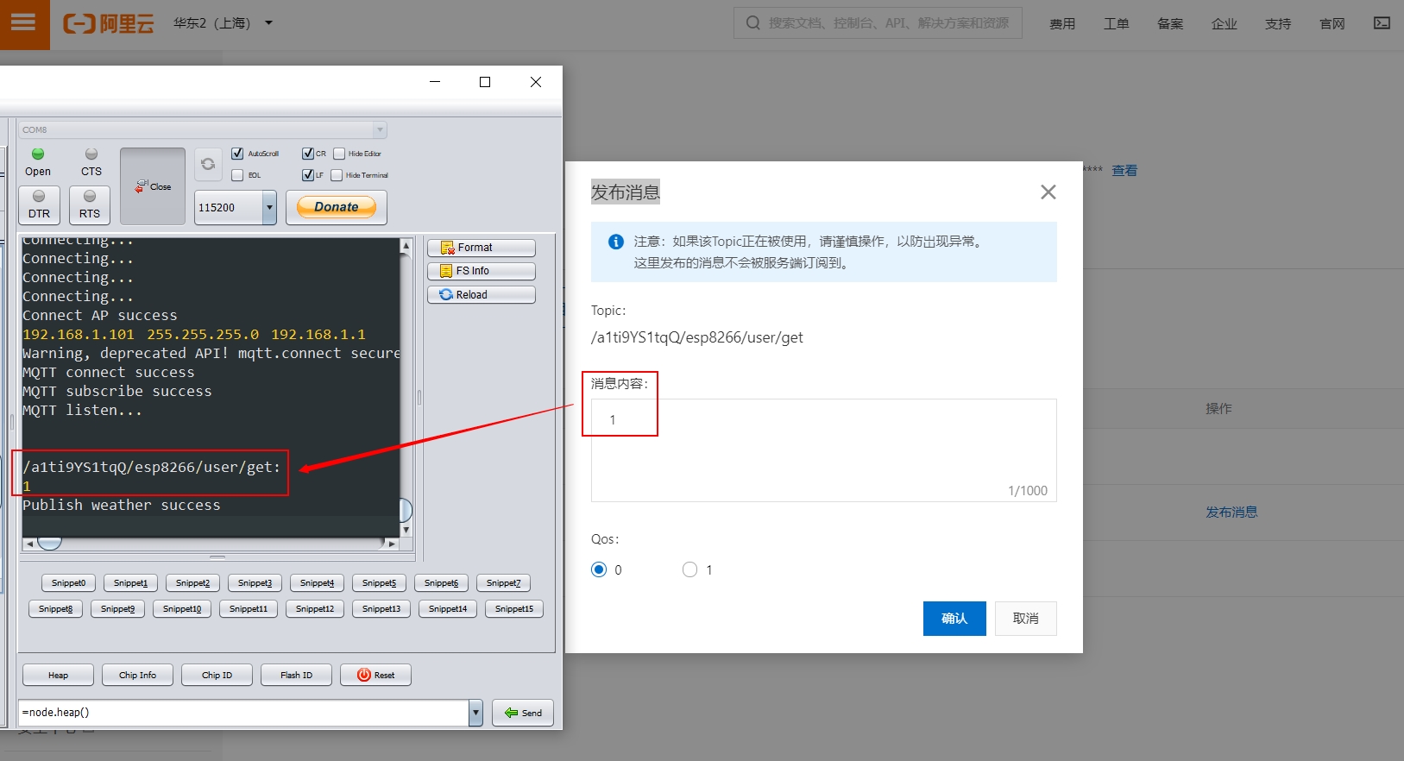Click the Snippet7 button
This screenshot has height=761, width=1404.
[x=503, y=583]
